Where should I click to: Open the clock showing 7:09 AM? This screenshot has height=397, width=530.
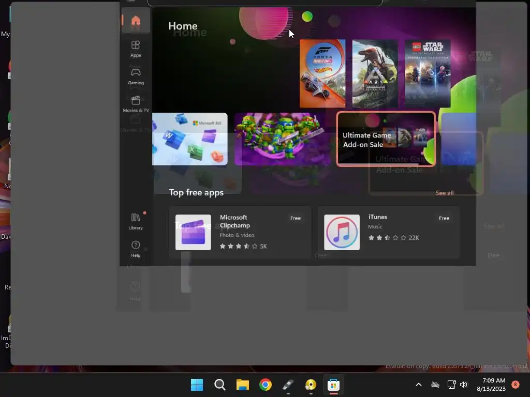pyautogui.click(x=491, y=385)
